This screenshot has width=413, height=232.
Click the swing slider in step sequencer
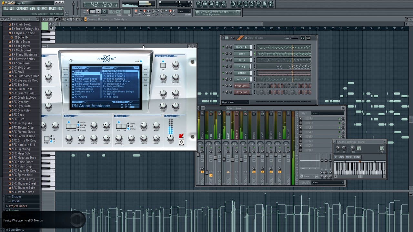pos(294,38)
